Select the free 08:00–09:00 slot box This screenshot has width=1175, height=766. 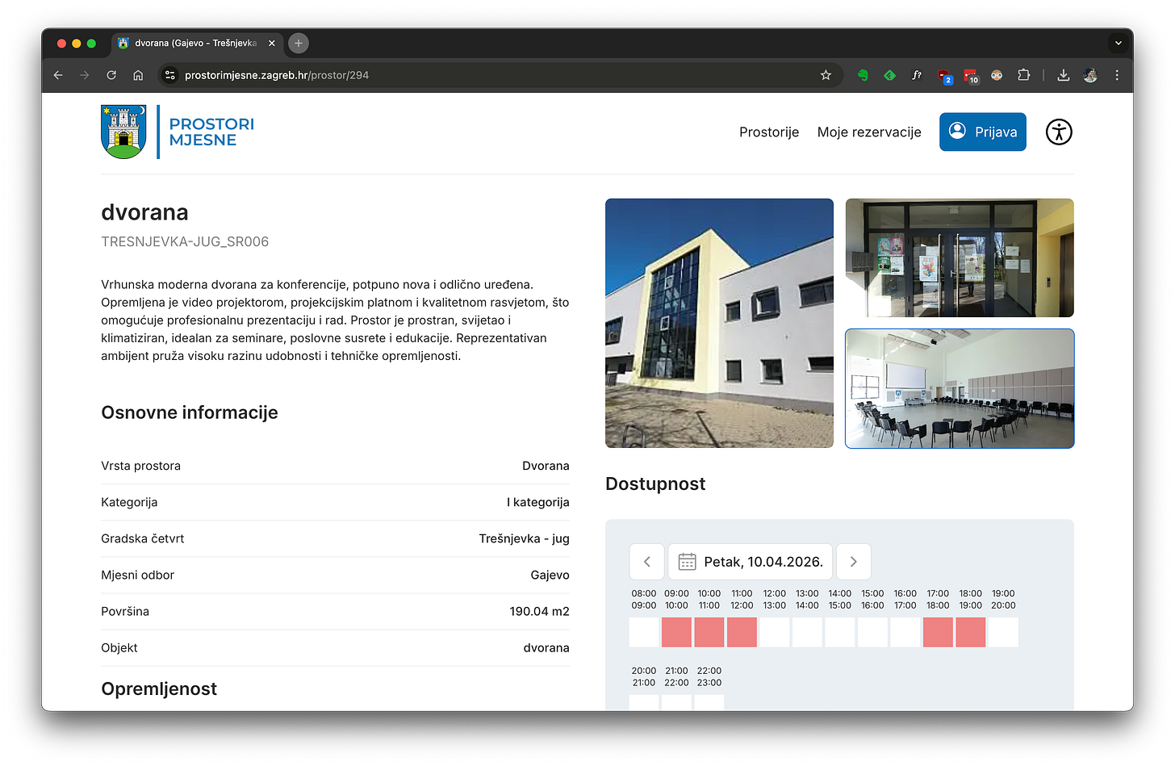pyautogui.click(x=644, y=632)
